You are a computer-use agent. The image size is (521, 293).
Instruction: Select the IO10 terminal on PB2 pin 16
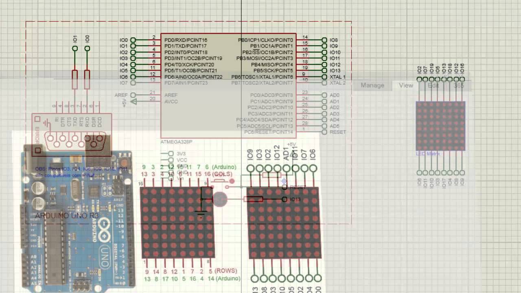(x=324, y=52)
